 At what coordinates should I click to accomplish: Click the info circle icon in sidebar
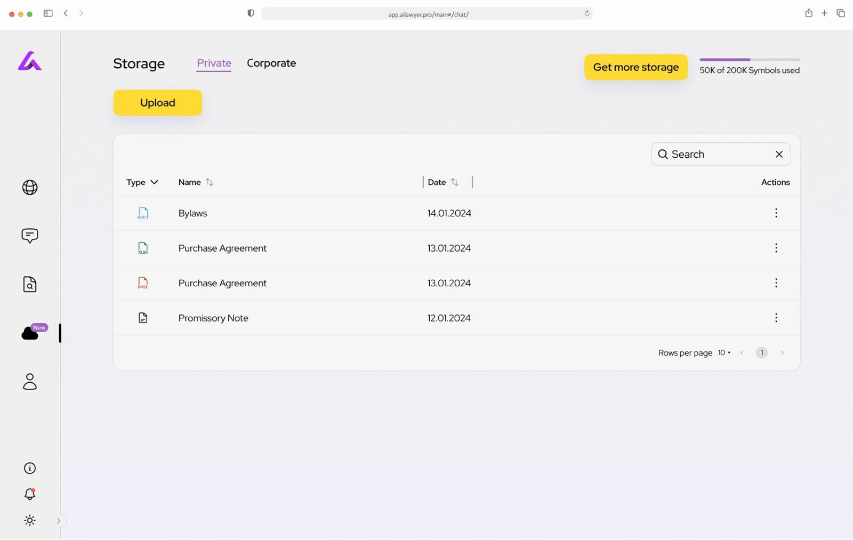pyautogui.click(x=30, y=468)
